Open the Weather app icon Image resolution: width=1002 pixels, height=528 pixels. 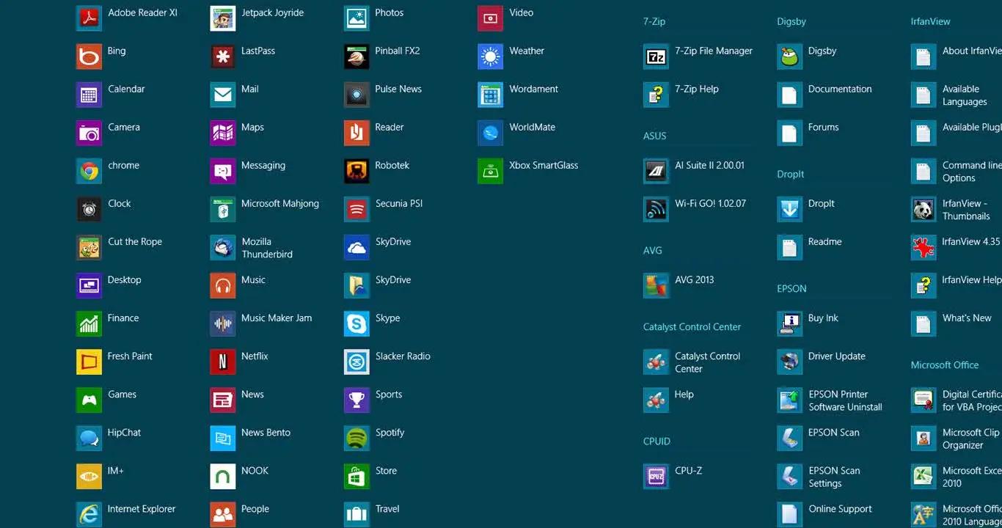click(491, 56)
